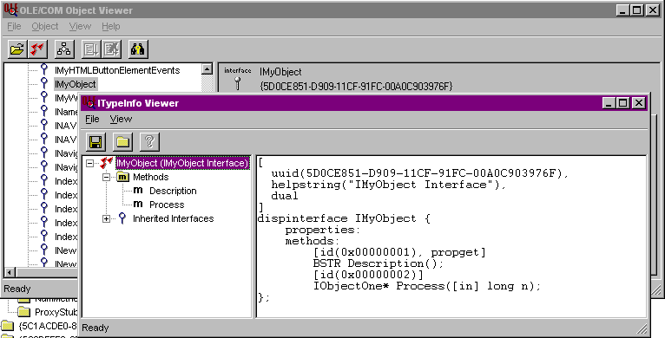The width and height of the screenshot is (665, 338).
Task: Click the second greyed list icon in Object Viewer toolbar
Action: point(111,49)
